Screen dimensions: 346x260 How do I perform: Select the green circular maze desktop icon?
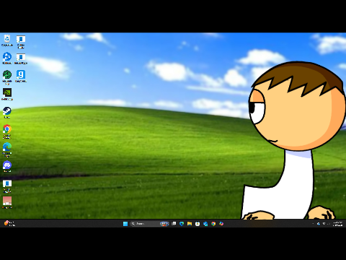click(x=7, y=77)
